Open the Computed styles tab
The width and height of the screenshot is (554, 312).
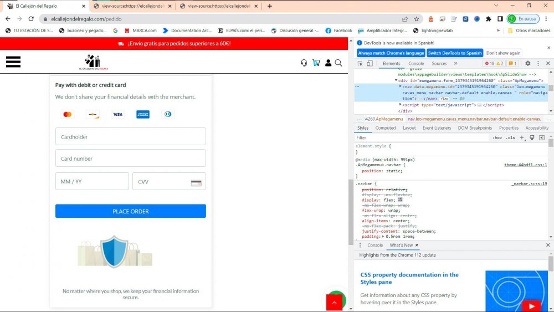point(386,128)
